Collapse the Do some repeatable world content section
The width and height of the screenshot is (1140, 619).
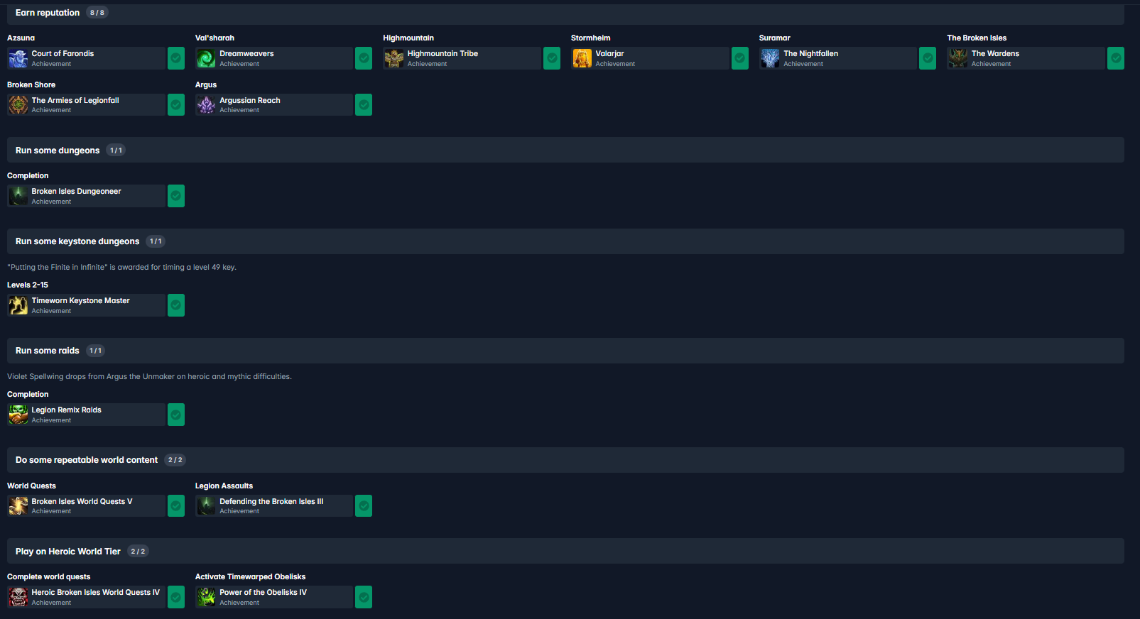tap(565, 460)
